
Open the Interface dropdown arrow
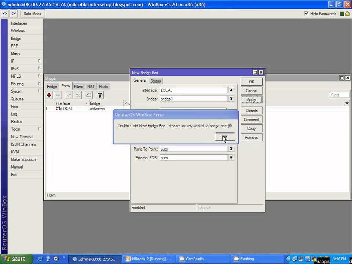231,90
